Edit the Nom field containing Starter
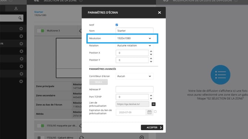248x139 pixels. pos(134,31)
